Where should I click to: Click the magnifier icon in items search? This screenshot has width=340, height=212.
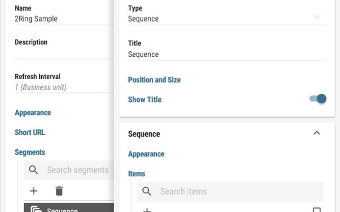coord(147,191)
